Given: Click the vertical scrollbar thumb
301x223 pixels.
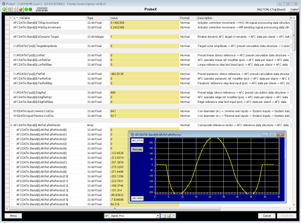Looking at the screenshot, I should [x=294, y=35].
